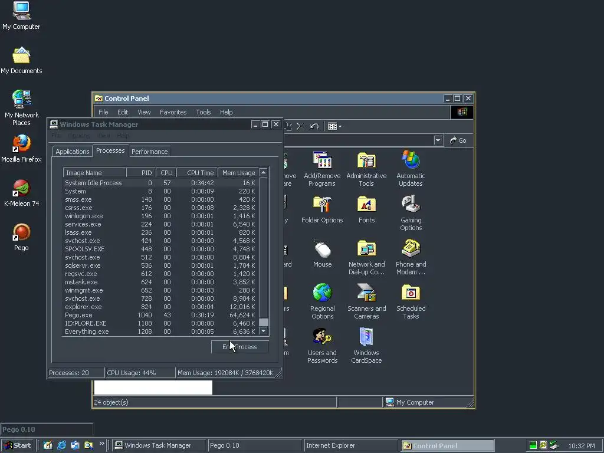Click the End Process button

(x=239, y=347)
